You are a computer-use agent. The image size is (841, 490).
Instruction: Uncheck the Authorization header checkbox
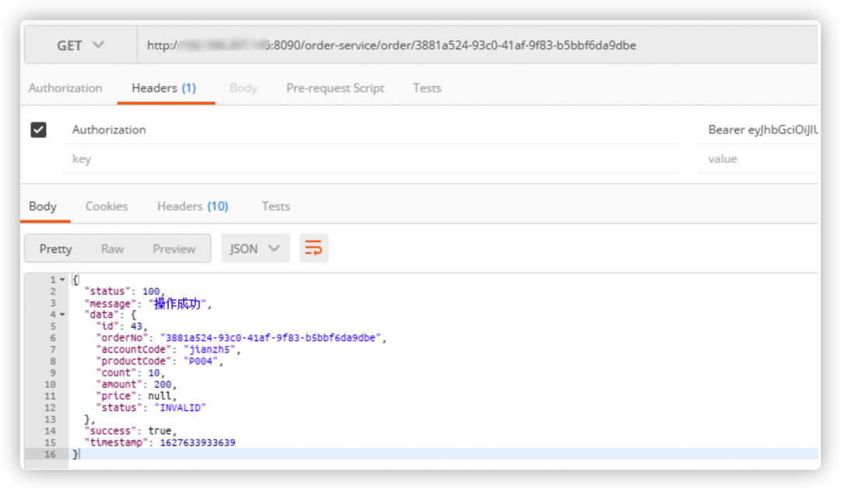(x=38, y=130)
